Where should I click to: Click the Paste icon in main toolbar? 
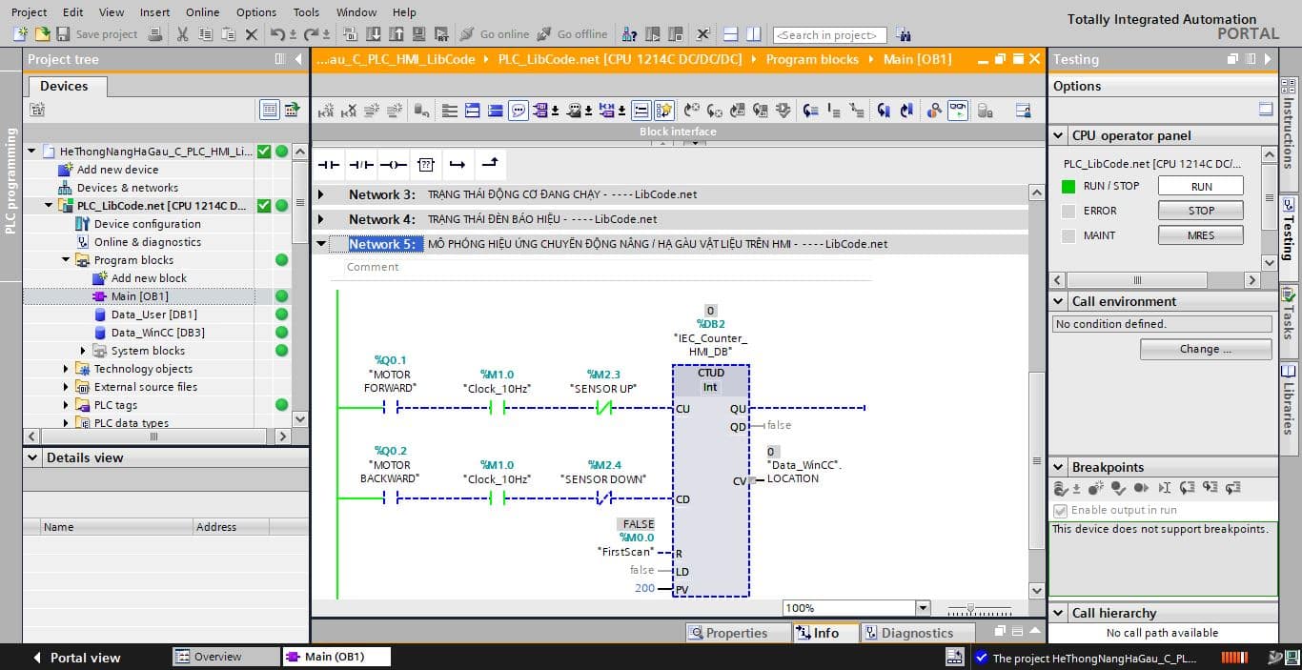229,34
